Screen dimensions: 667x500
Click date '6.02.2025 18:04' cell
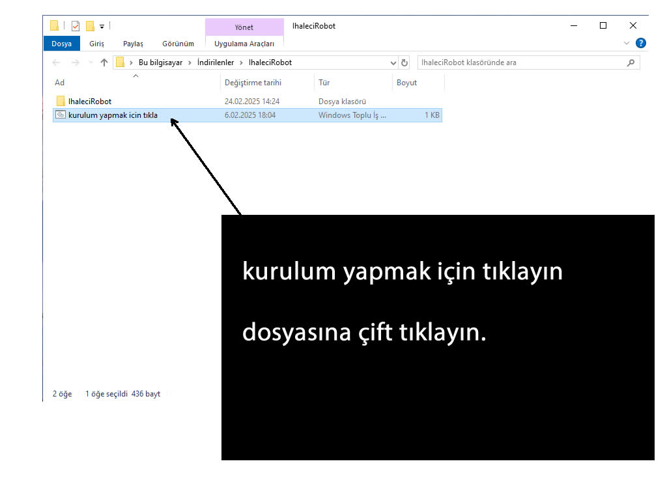pyautogui.click(x=250, y=115)
